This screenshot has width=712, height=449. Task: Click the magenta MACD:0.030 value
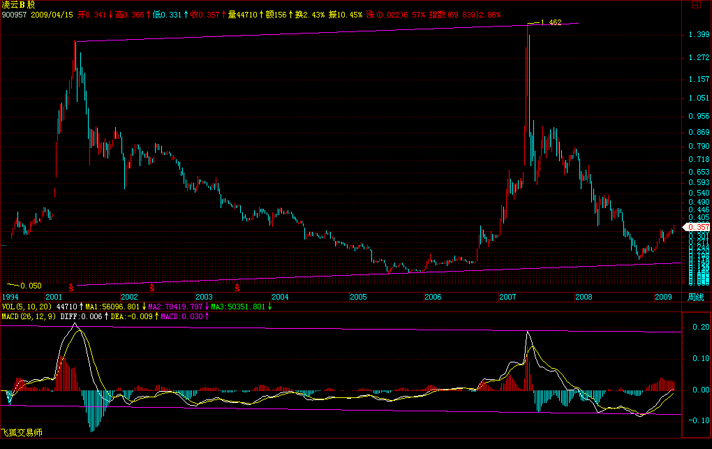point(181,316)
